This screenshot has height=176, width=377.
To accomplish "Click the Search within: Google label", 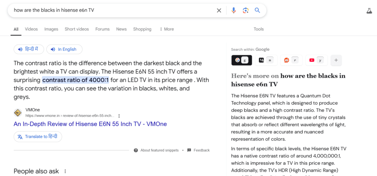I will pyautogui.click(x=250, y=49).
